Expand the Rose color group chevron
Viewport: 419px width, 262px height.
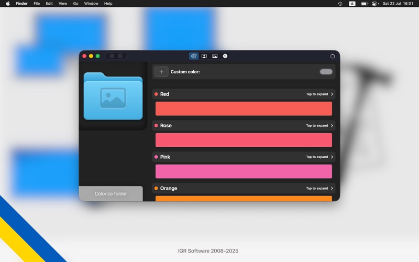(x=332, y=126)
